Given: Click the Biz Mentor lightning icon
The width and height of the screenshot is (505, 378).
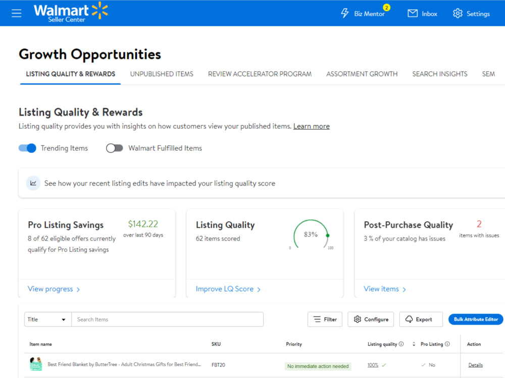Looking at the screenshot, I should click(344, 13).
